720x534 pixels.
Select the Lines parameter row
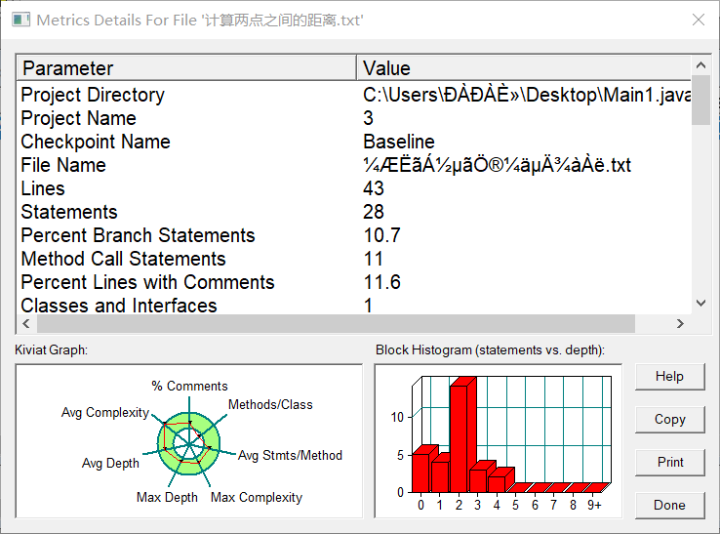pyautogui.click(x=353, y=188)
